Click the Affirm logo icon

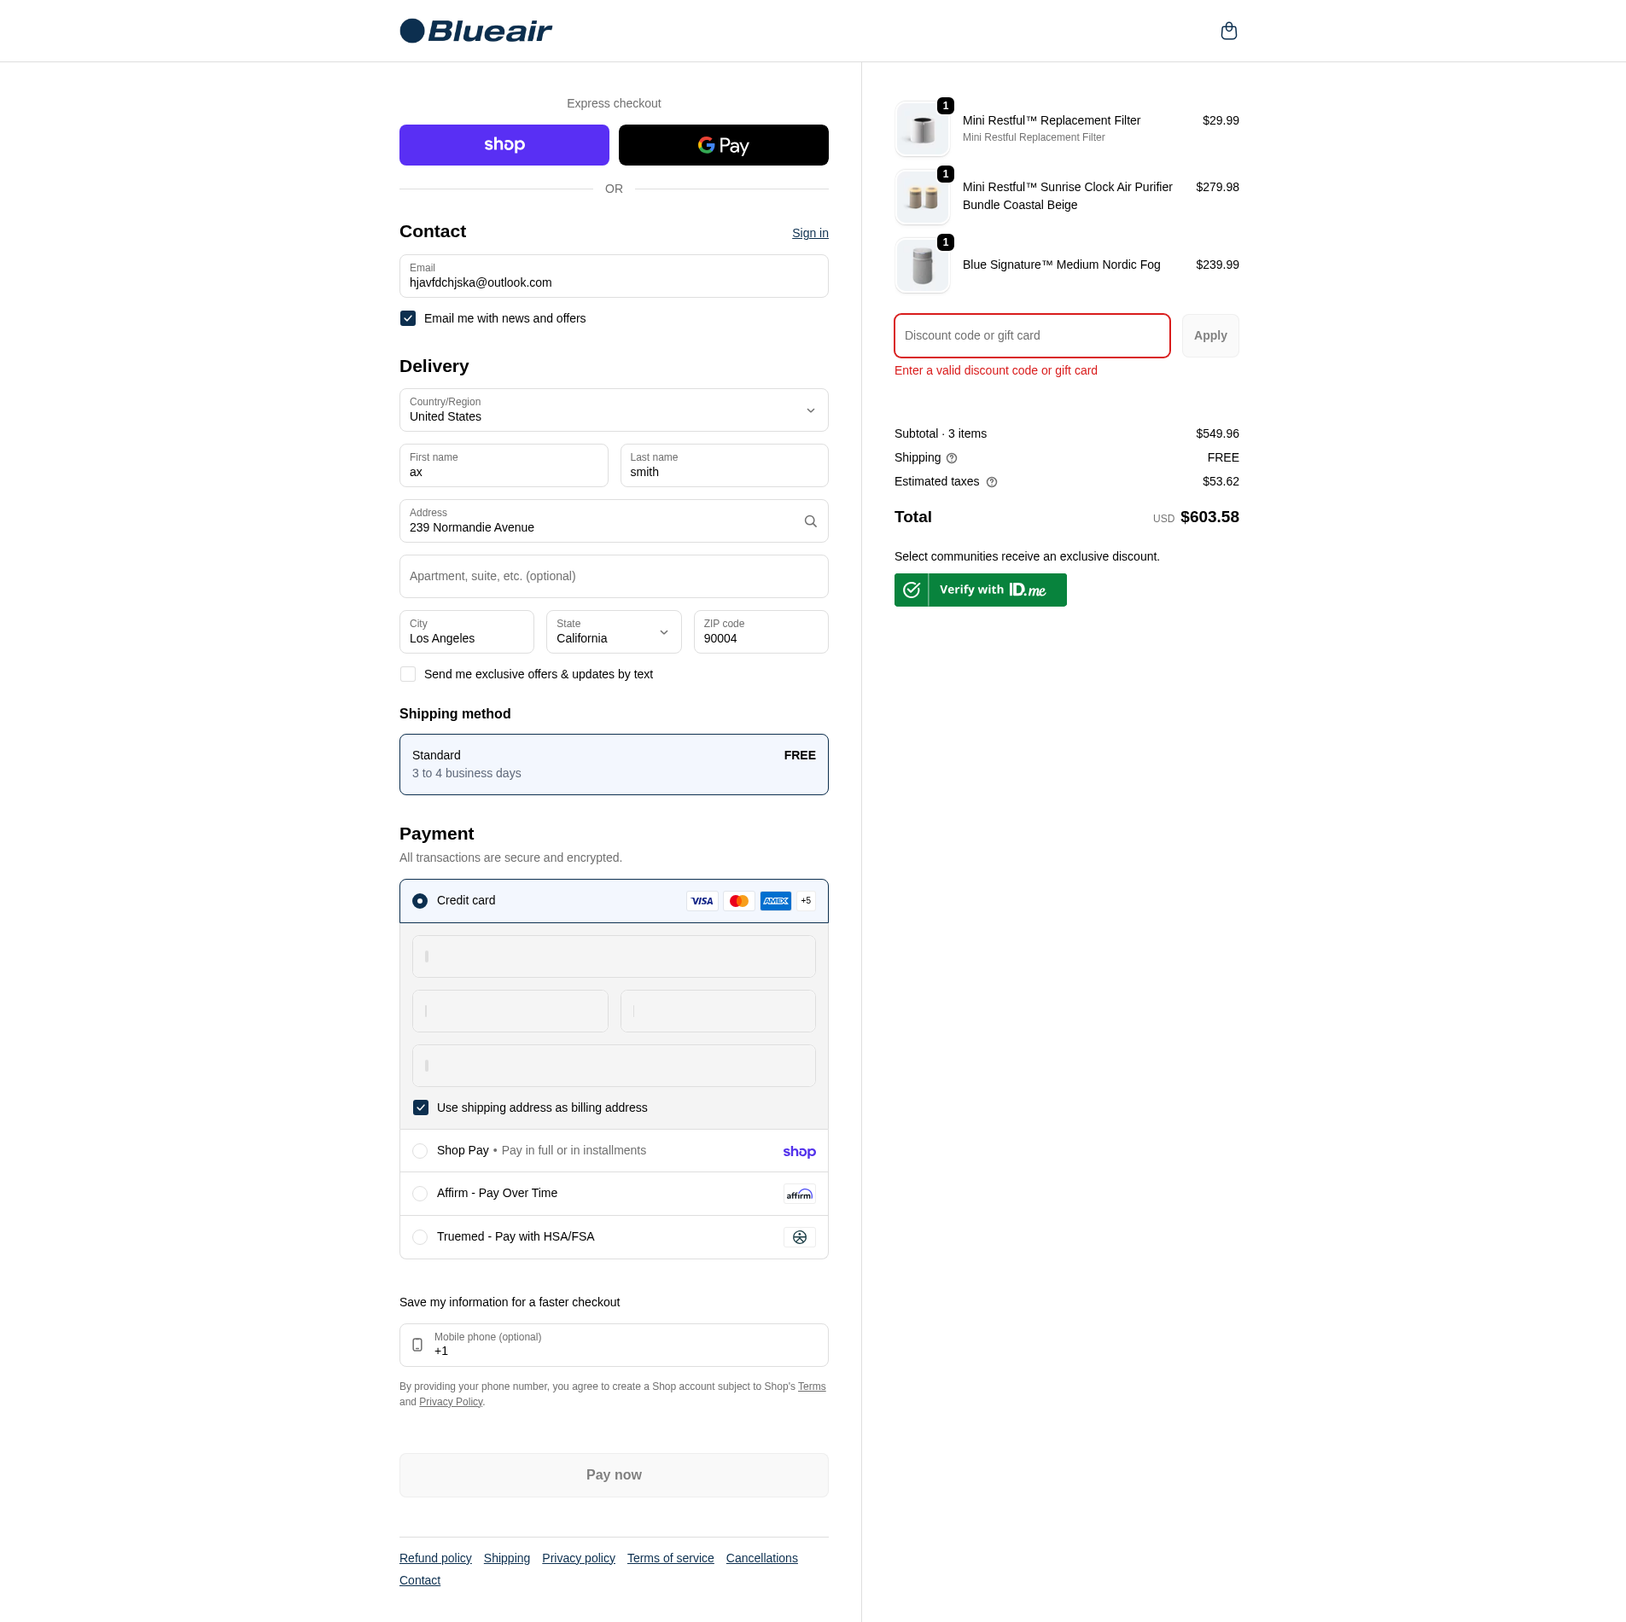point(799,1194)
